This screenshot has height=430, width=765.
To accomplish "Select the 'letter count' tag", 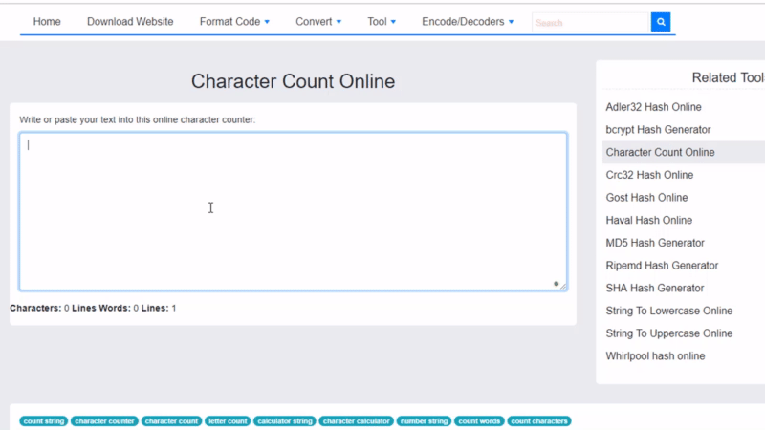I will 228,421.
